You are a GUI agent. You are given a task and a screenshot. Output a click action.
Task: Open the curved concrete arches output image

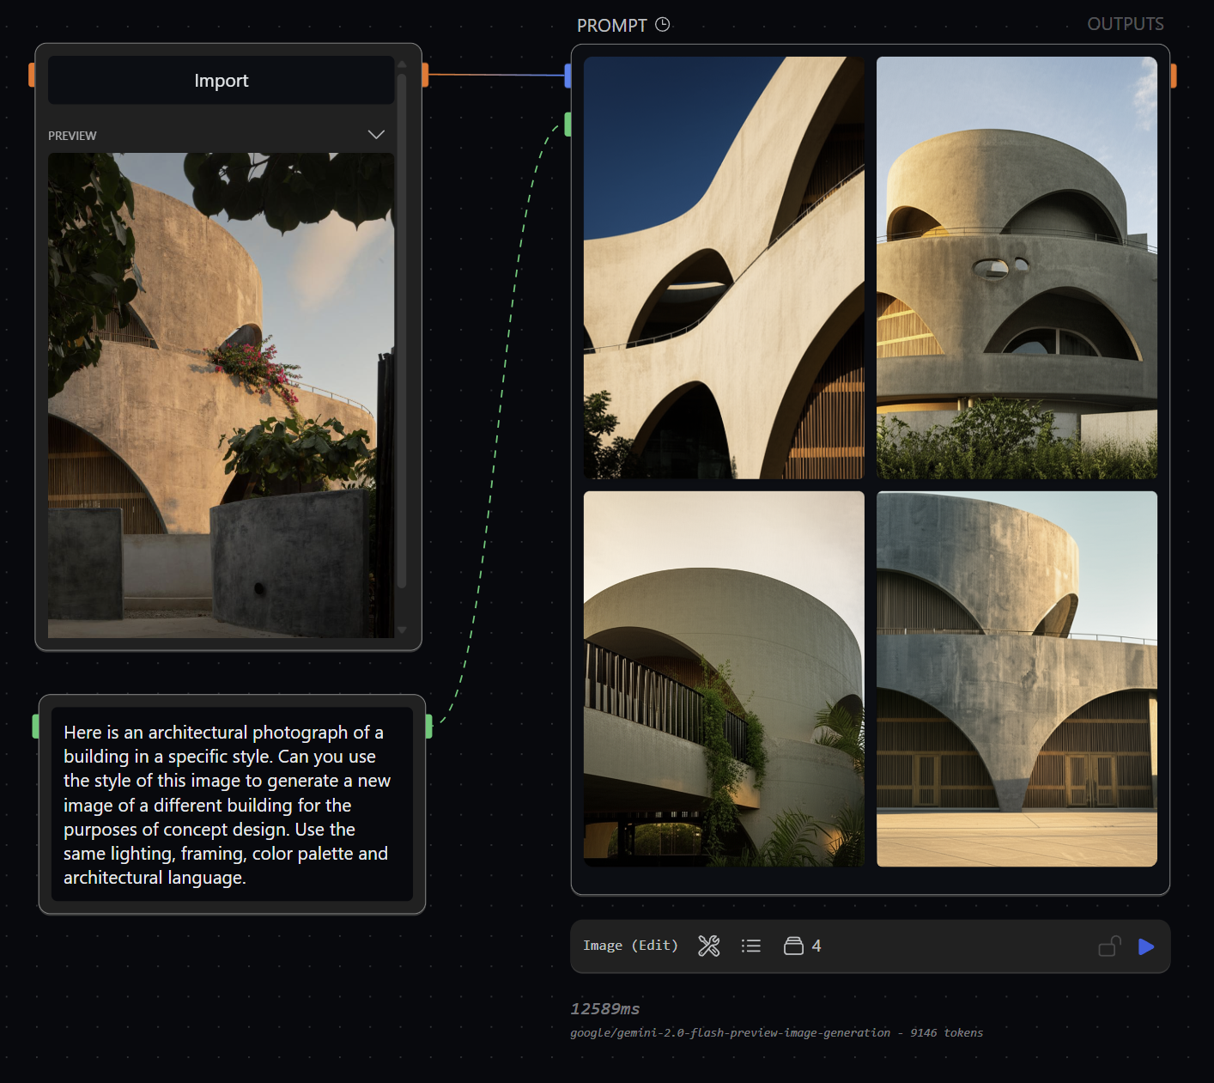724,268
